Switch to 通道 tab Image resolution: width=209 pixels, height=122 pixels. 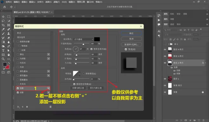(x=172, y=24)
